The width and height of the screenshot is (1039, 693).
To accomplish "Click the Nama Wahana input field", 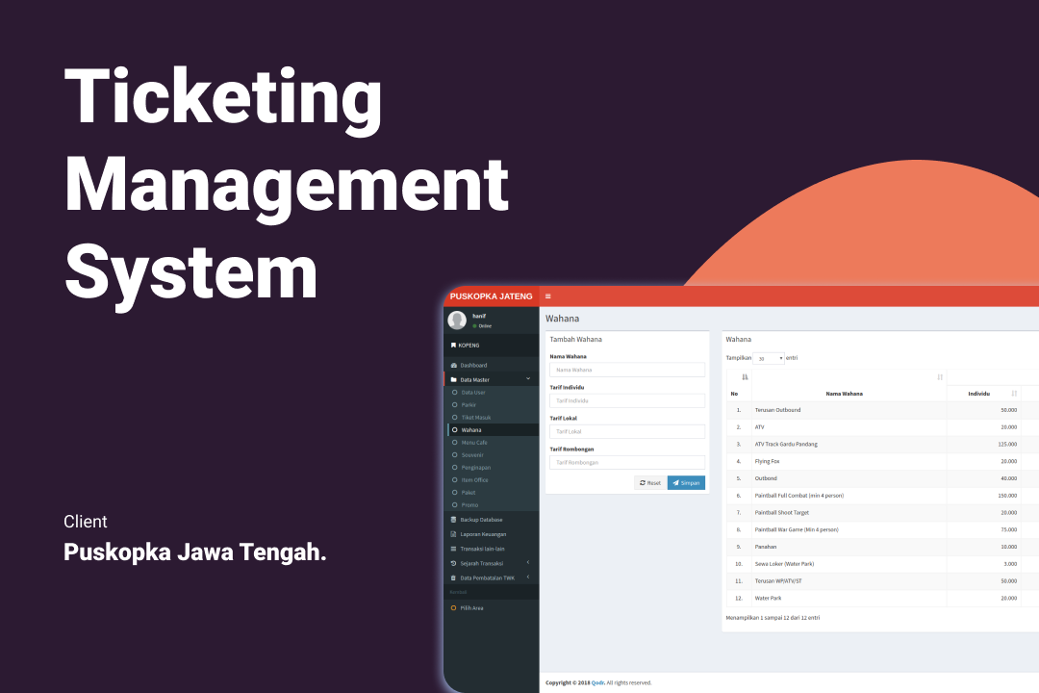I will click(627, 370).
